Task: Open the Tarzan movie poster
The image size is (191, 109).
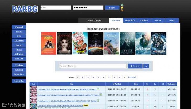Action: pyautogui.click(x=127, y=43)
